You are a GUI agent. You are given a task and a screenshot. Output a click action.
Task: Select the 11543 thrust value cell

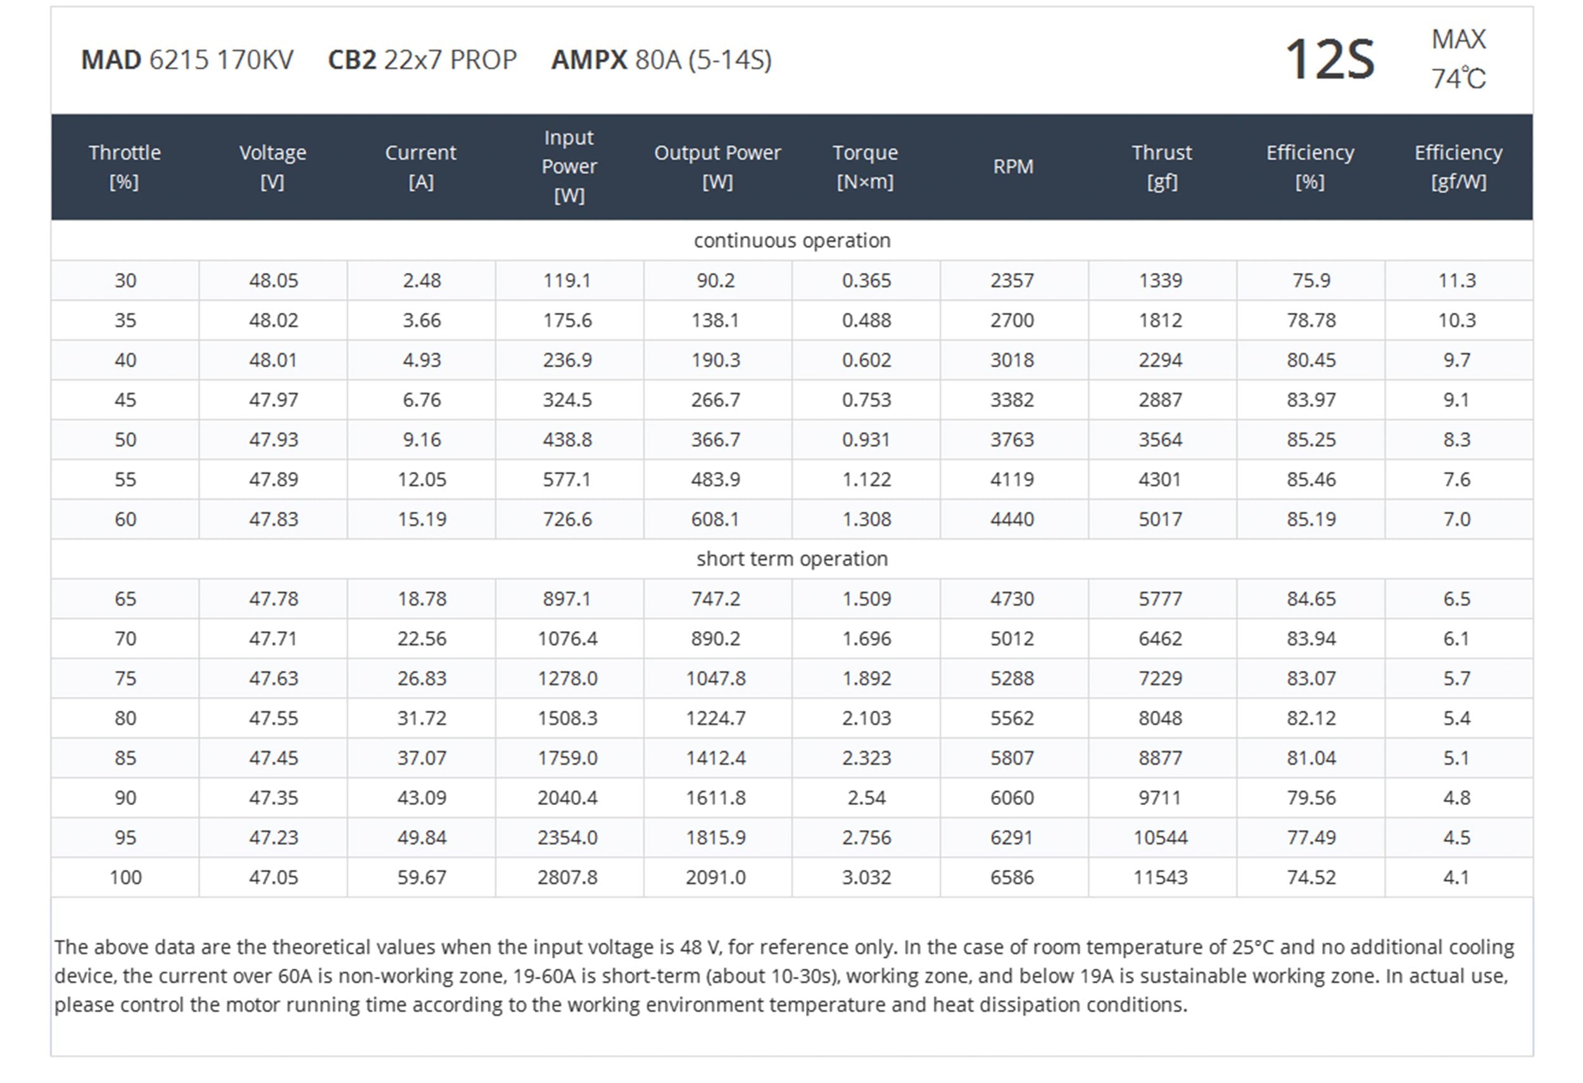pyautogui.click(x=1161, y=877)
